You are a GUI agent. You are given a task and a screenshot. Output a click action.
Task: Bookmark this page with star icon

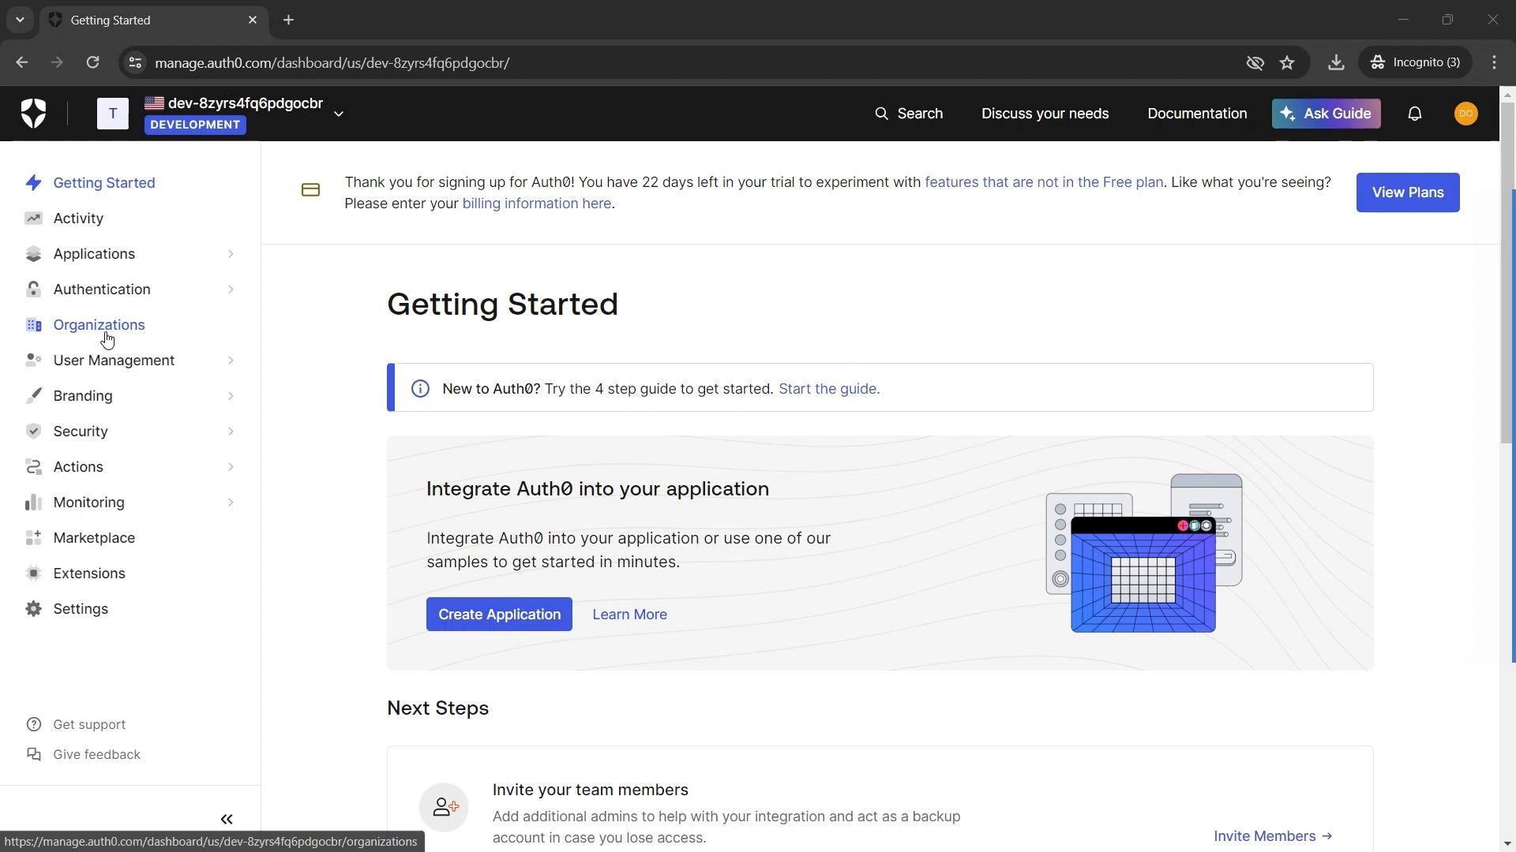1287,62
